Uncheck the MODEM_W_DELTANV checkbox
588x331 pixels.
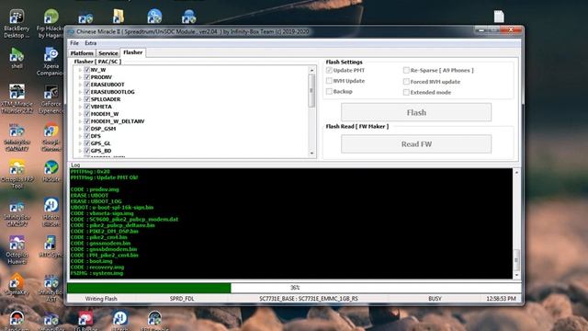[x=87, y=121]
